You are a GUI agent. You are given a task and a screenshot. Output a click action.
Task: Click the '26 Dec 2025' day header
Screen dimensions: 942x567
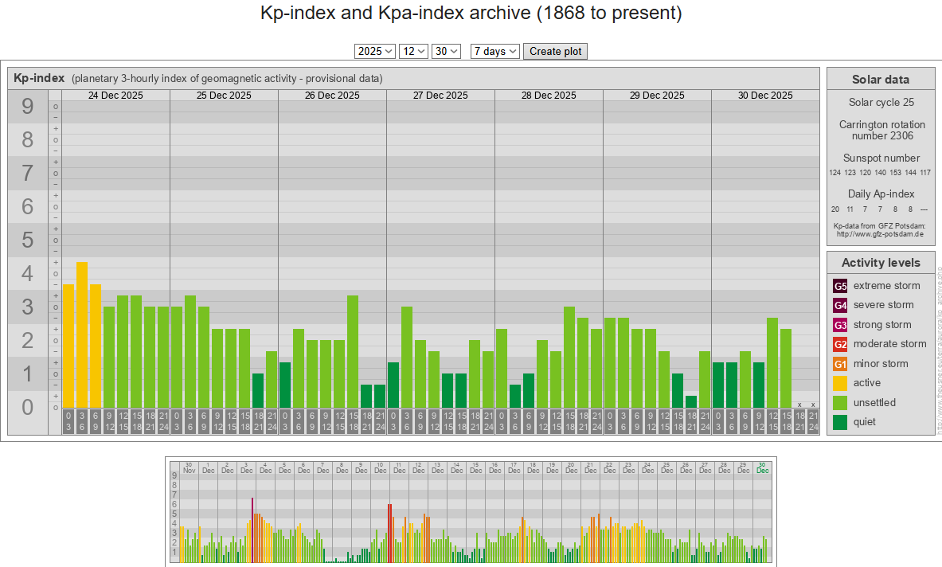click(x=332, y=96)
